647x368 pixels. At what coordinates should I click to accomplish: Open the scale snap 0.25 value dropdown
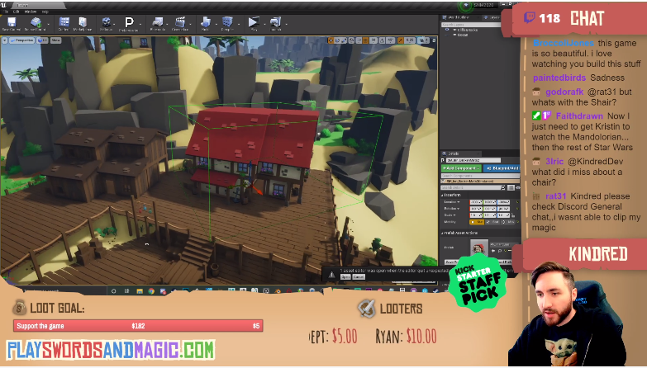(x=409, y=40)
